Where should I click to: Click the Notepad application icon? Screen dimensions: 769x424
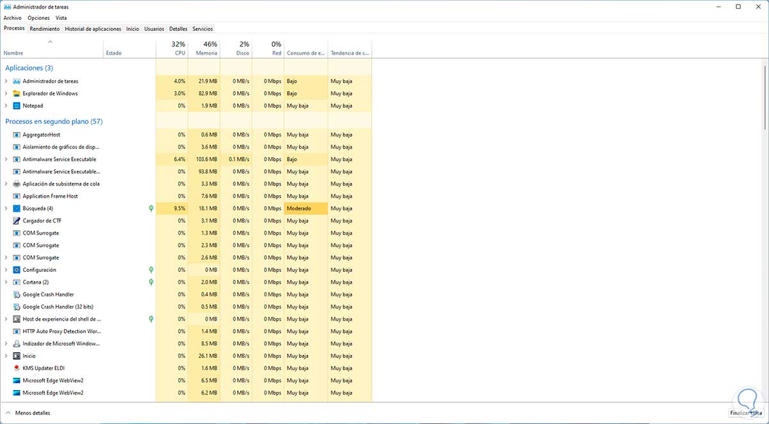pyautogui.click(x=17, y=106)
